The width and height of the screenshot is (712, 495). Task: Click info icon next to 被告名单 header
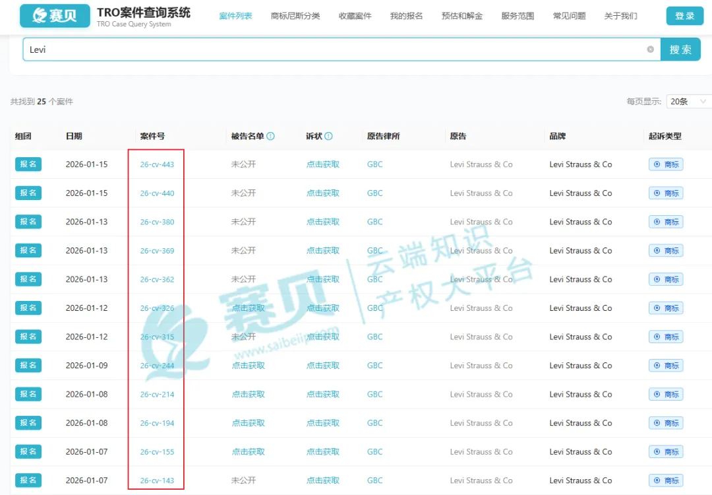click(270, 137)
